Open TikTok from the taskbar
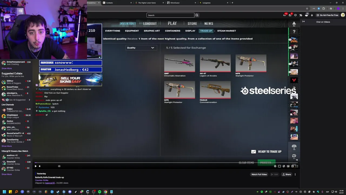The height and width of the screenshot is (195, 346). [76, 192]
